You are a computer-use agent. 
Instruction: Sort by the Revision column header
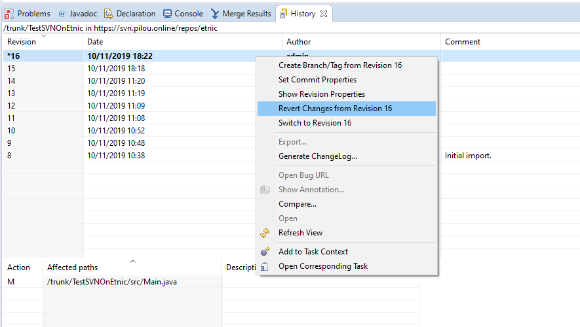coord(22,42)
